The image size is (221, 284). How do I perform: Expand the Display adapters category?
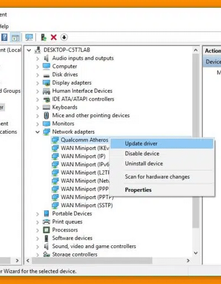click(38, 83)
